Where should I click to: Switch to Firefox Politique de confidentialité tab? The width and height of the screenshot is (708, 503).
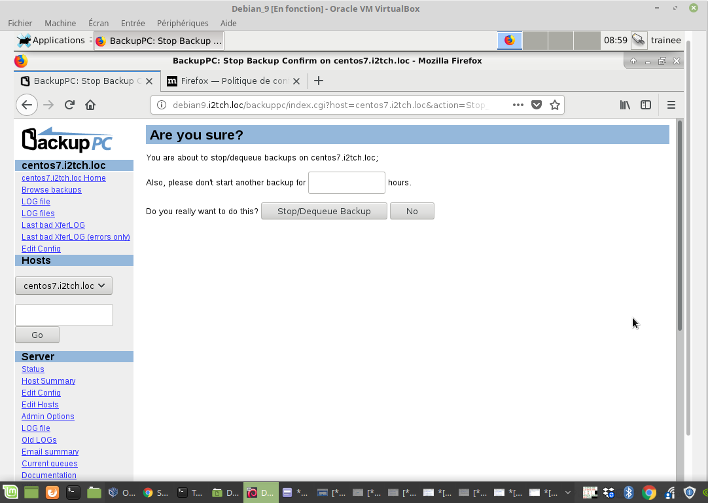tap(234, 81)
